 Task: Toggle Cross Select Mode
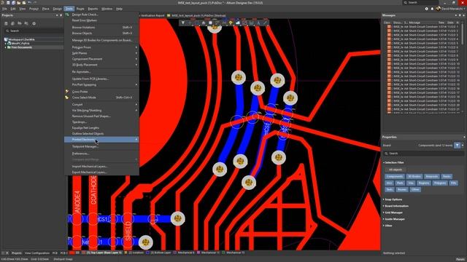click(101, 98)
